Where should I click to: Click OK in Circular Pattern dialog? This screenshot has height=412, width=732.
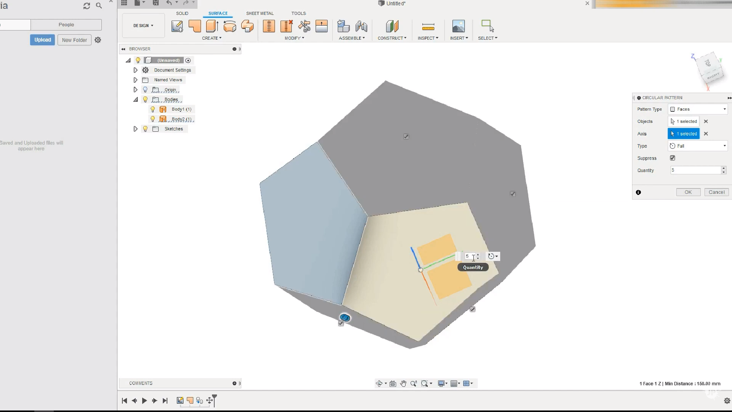click(x=688, y=192)
